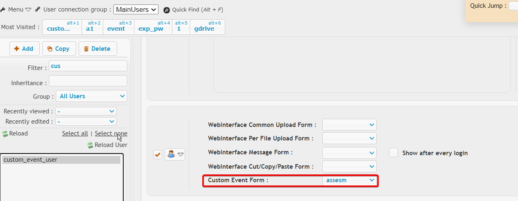Open the gdrive most visited tab

pos(207,27)
